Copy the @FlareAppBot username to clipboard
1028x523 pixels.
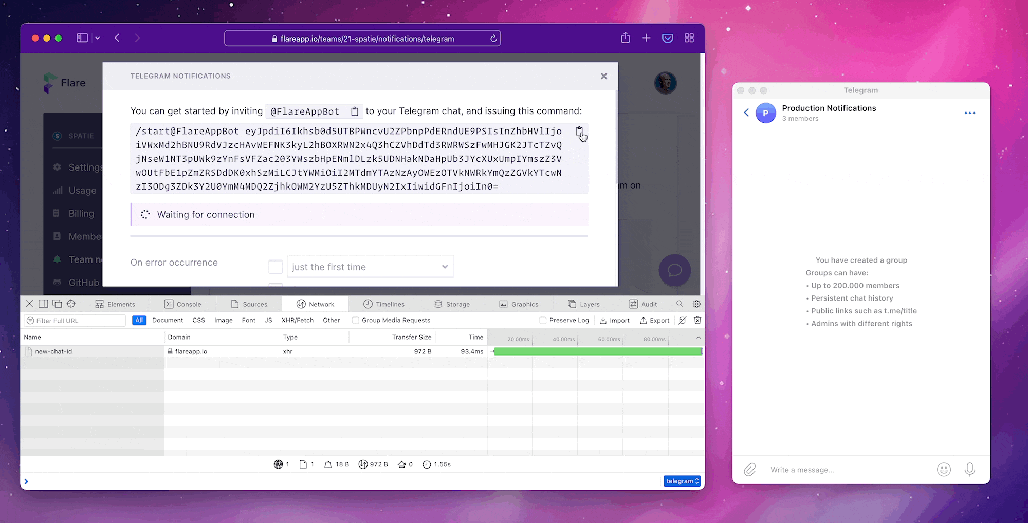click(x=354, y=111)
